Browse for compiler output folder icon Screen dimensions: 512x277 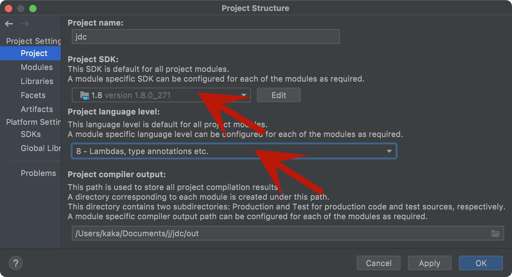pyautogui.click(x=496, y=233)
